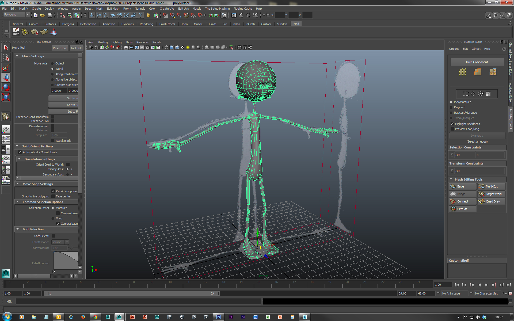Image resolution: width=514 pixels, height=321 pixels.
Task: Click the Bevel tool in Modeling Toolkit
Action: coord(462,186)
